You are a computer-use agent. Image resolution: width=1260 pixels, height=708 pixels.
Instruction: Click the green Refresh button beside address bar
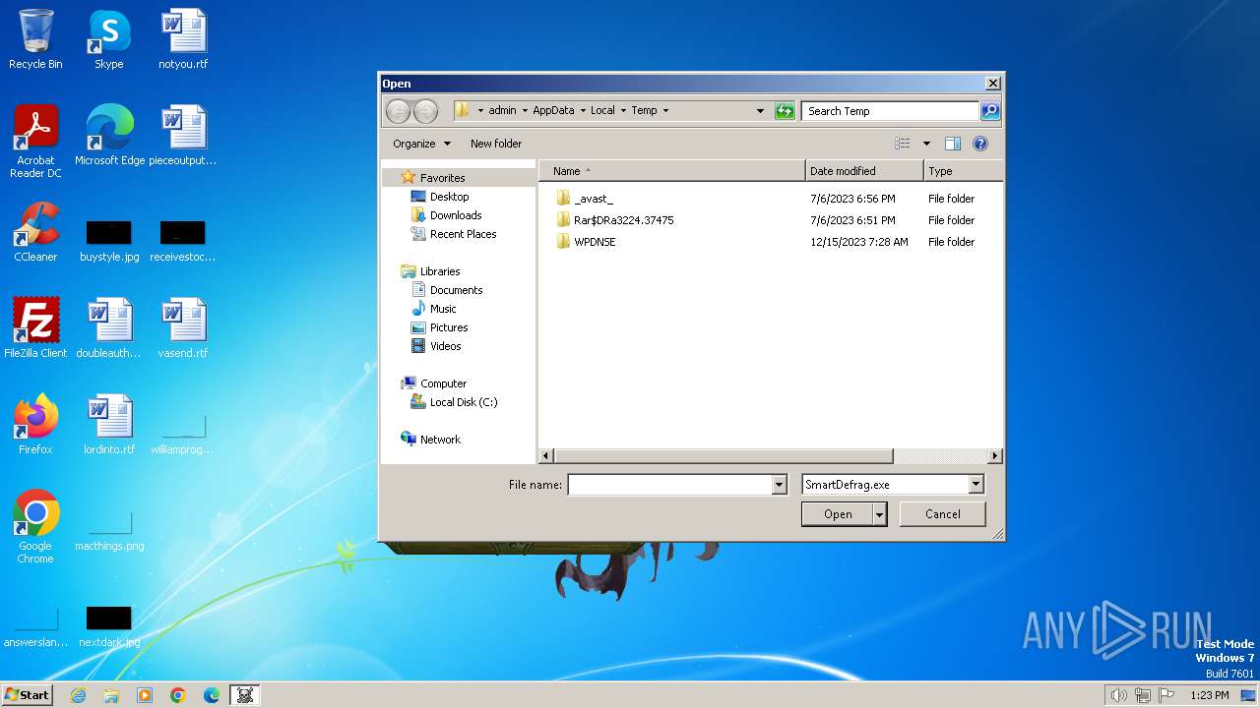coord(785,111)
